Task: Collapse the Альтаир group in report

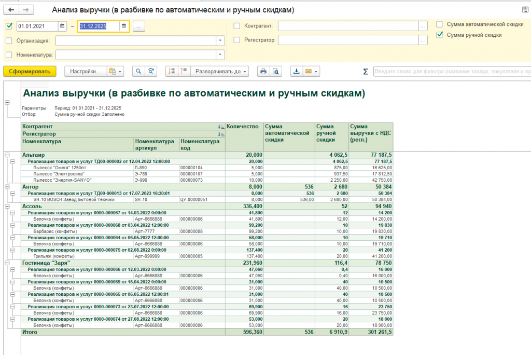Action: tap(7, 155)
